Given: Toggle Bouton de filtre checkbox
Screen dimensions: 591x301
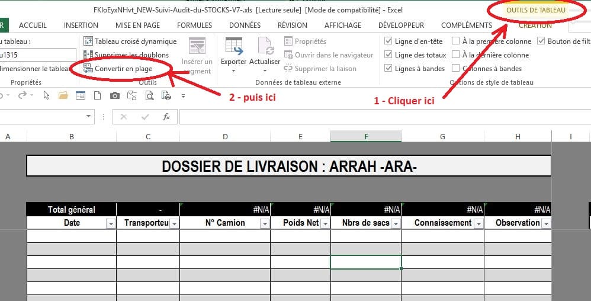Looking at the screenshot, I should pyautogui.click(x=541, y=41).
